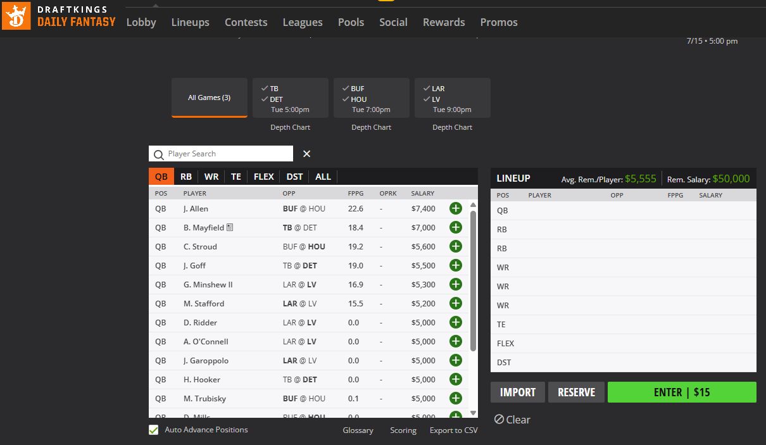This screenshot has width=766, height=445.
Task: Click the X to clear player search
Action: click(306, 154)
